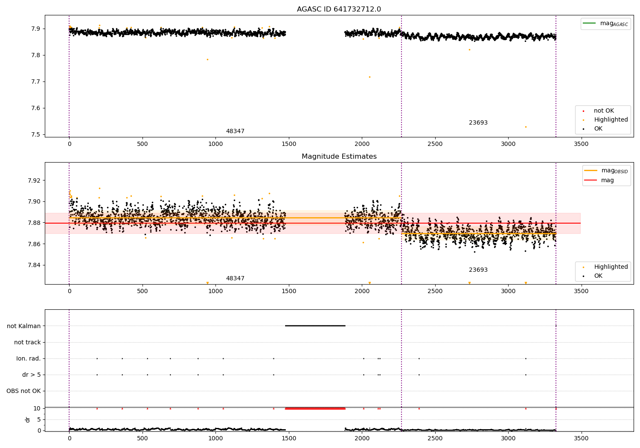
Task: Click the orange outlier near 7.82 in top plot
Action: 469,50
